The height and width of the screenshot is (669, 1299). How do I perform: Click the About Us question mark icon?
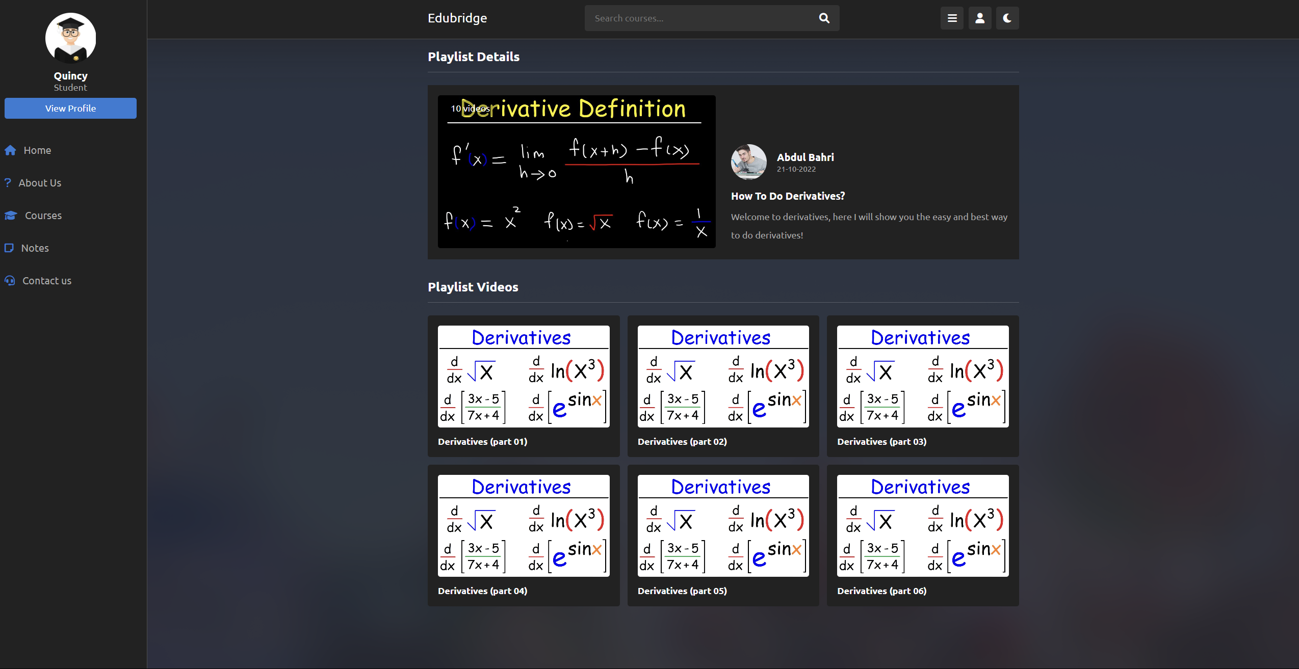[x=8, y=182]
